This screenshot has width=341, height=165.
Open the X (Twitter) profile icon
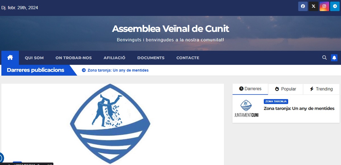click(313, 6)
